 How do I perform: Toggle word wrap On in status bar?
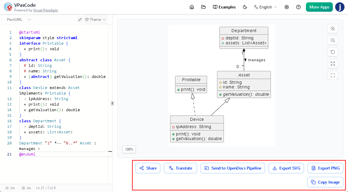point(26,188)
